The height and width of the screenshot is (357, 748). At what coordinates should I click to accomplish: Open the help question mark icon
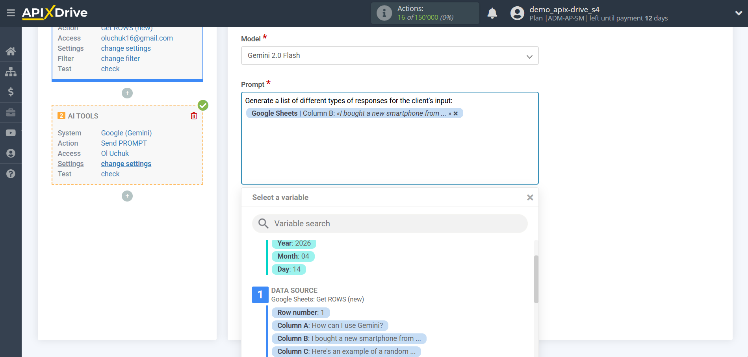pyautogui.click(x=11, y=174)
